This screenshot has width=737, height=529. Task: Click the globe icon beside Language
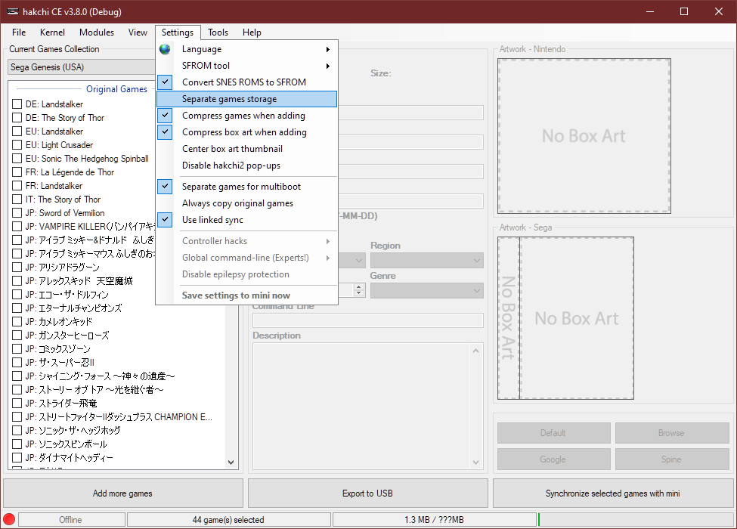click(165, 49)
